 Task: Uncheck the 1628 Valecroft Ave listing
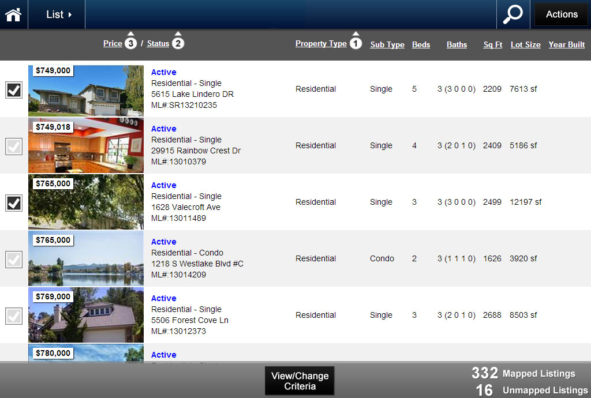(x=14, y=203)
